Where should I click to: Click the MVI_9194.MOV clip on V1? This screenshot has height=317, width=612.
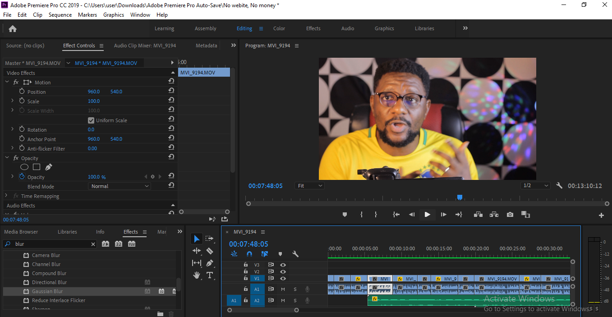(497, 279)
